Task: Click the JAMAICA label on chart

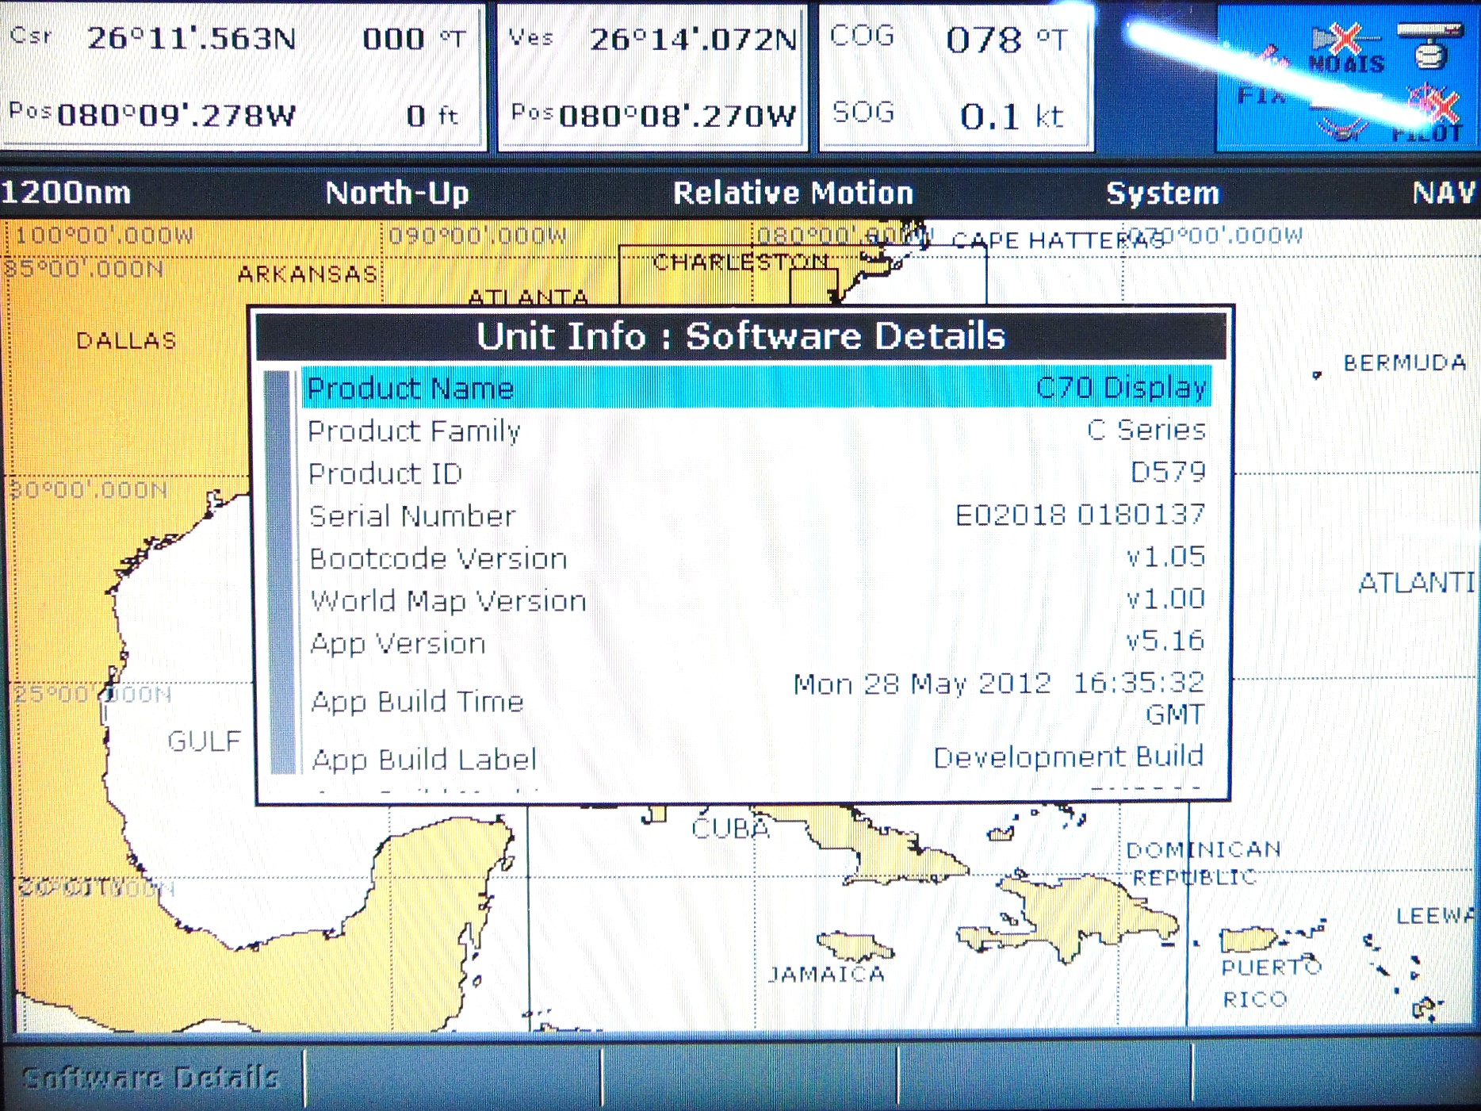Action: tap(826, 974)
